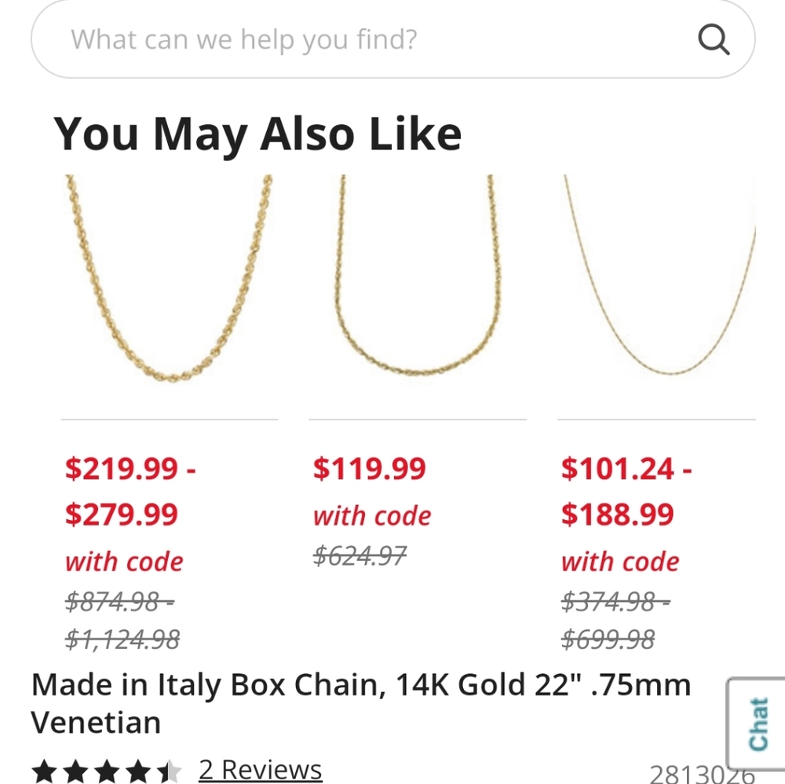The image size is (785, 784).
Task: Click the 'You May Also Like' heading
Action: click(x=261, y=134)
